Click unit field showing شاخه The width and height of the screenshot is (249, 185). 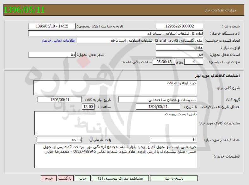coord(59,140)
